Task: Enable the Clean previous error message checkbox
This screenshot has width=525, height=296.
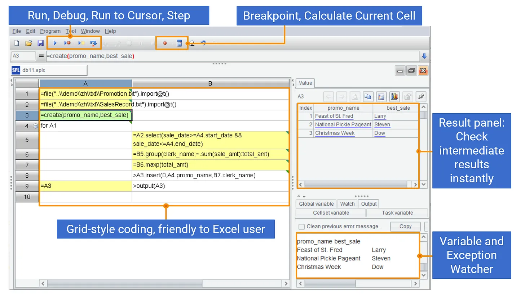Action: pos(302,226)
